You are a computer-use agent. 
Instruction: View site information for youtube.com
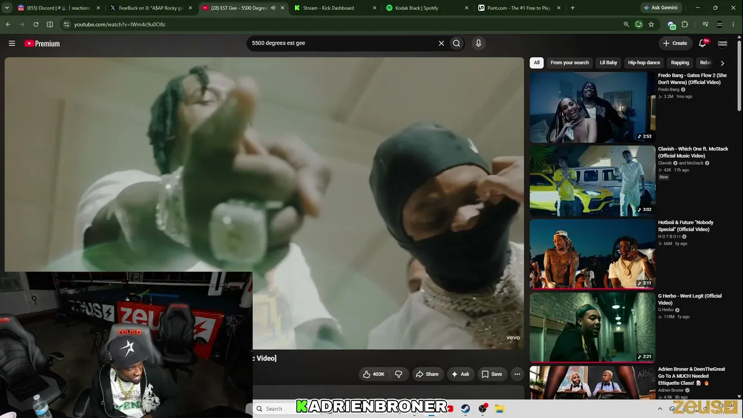pos(66,24)
